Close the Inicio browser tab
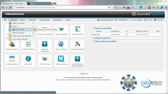The height and width of the screenshot is (94, 168). [x=50, y=3]
